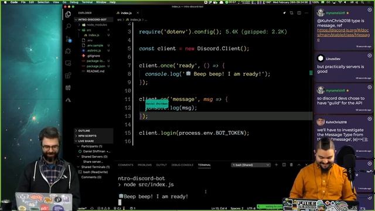The width and height of the screenshot is (375, 211).
Task: Switch to the PROBLEMS panel tab
Action: 145,165
